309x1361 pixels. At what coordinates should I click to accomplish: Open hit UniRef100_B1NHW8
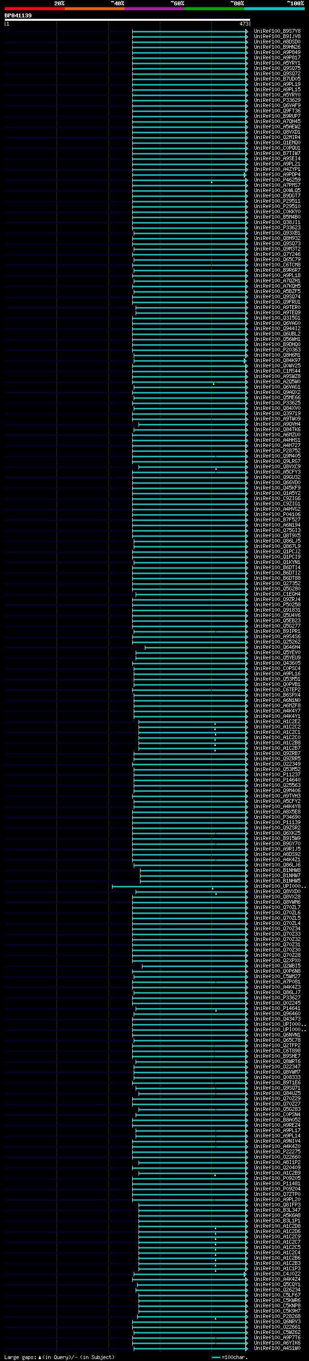277,870
